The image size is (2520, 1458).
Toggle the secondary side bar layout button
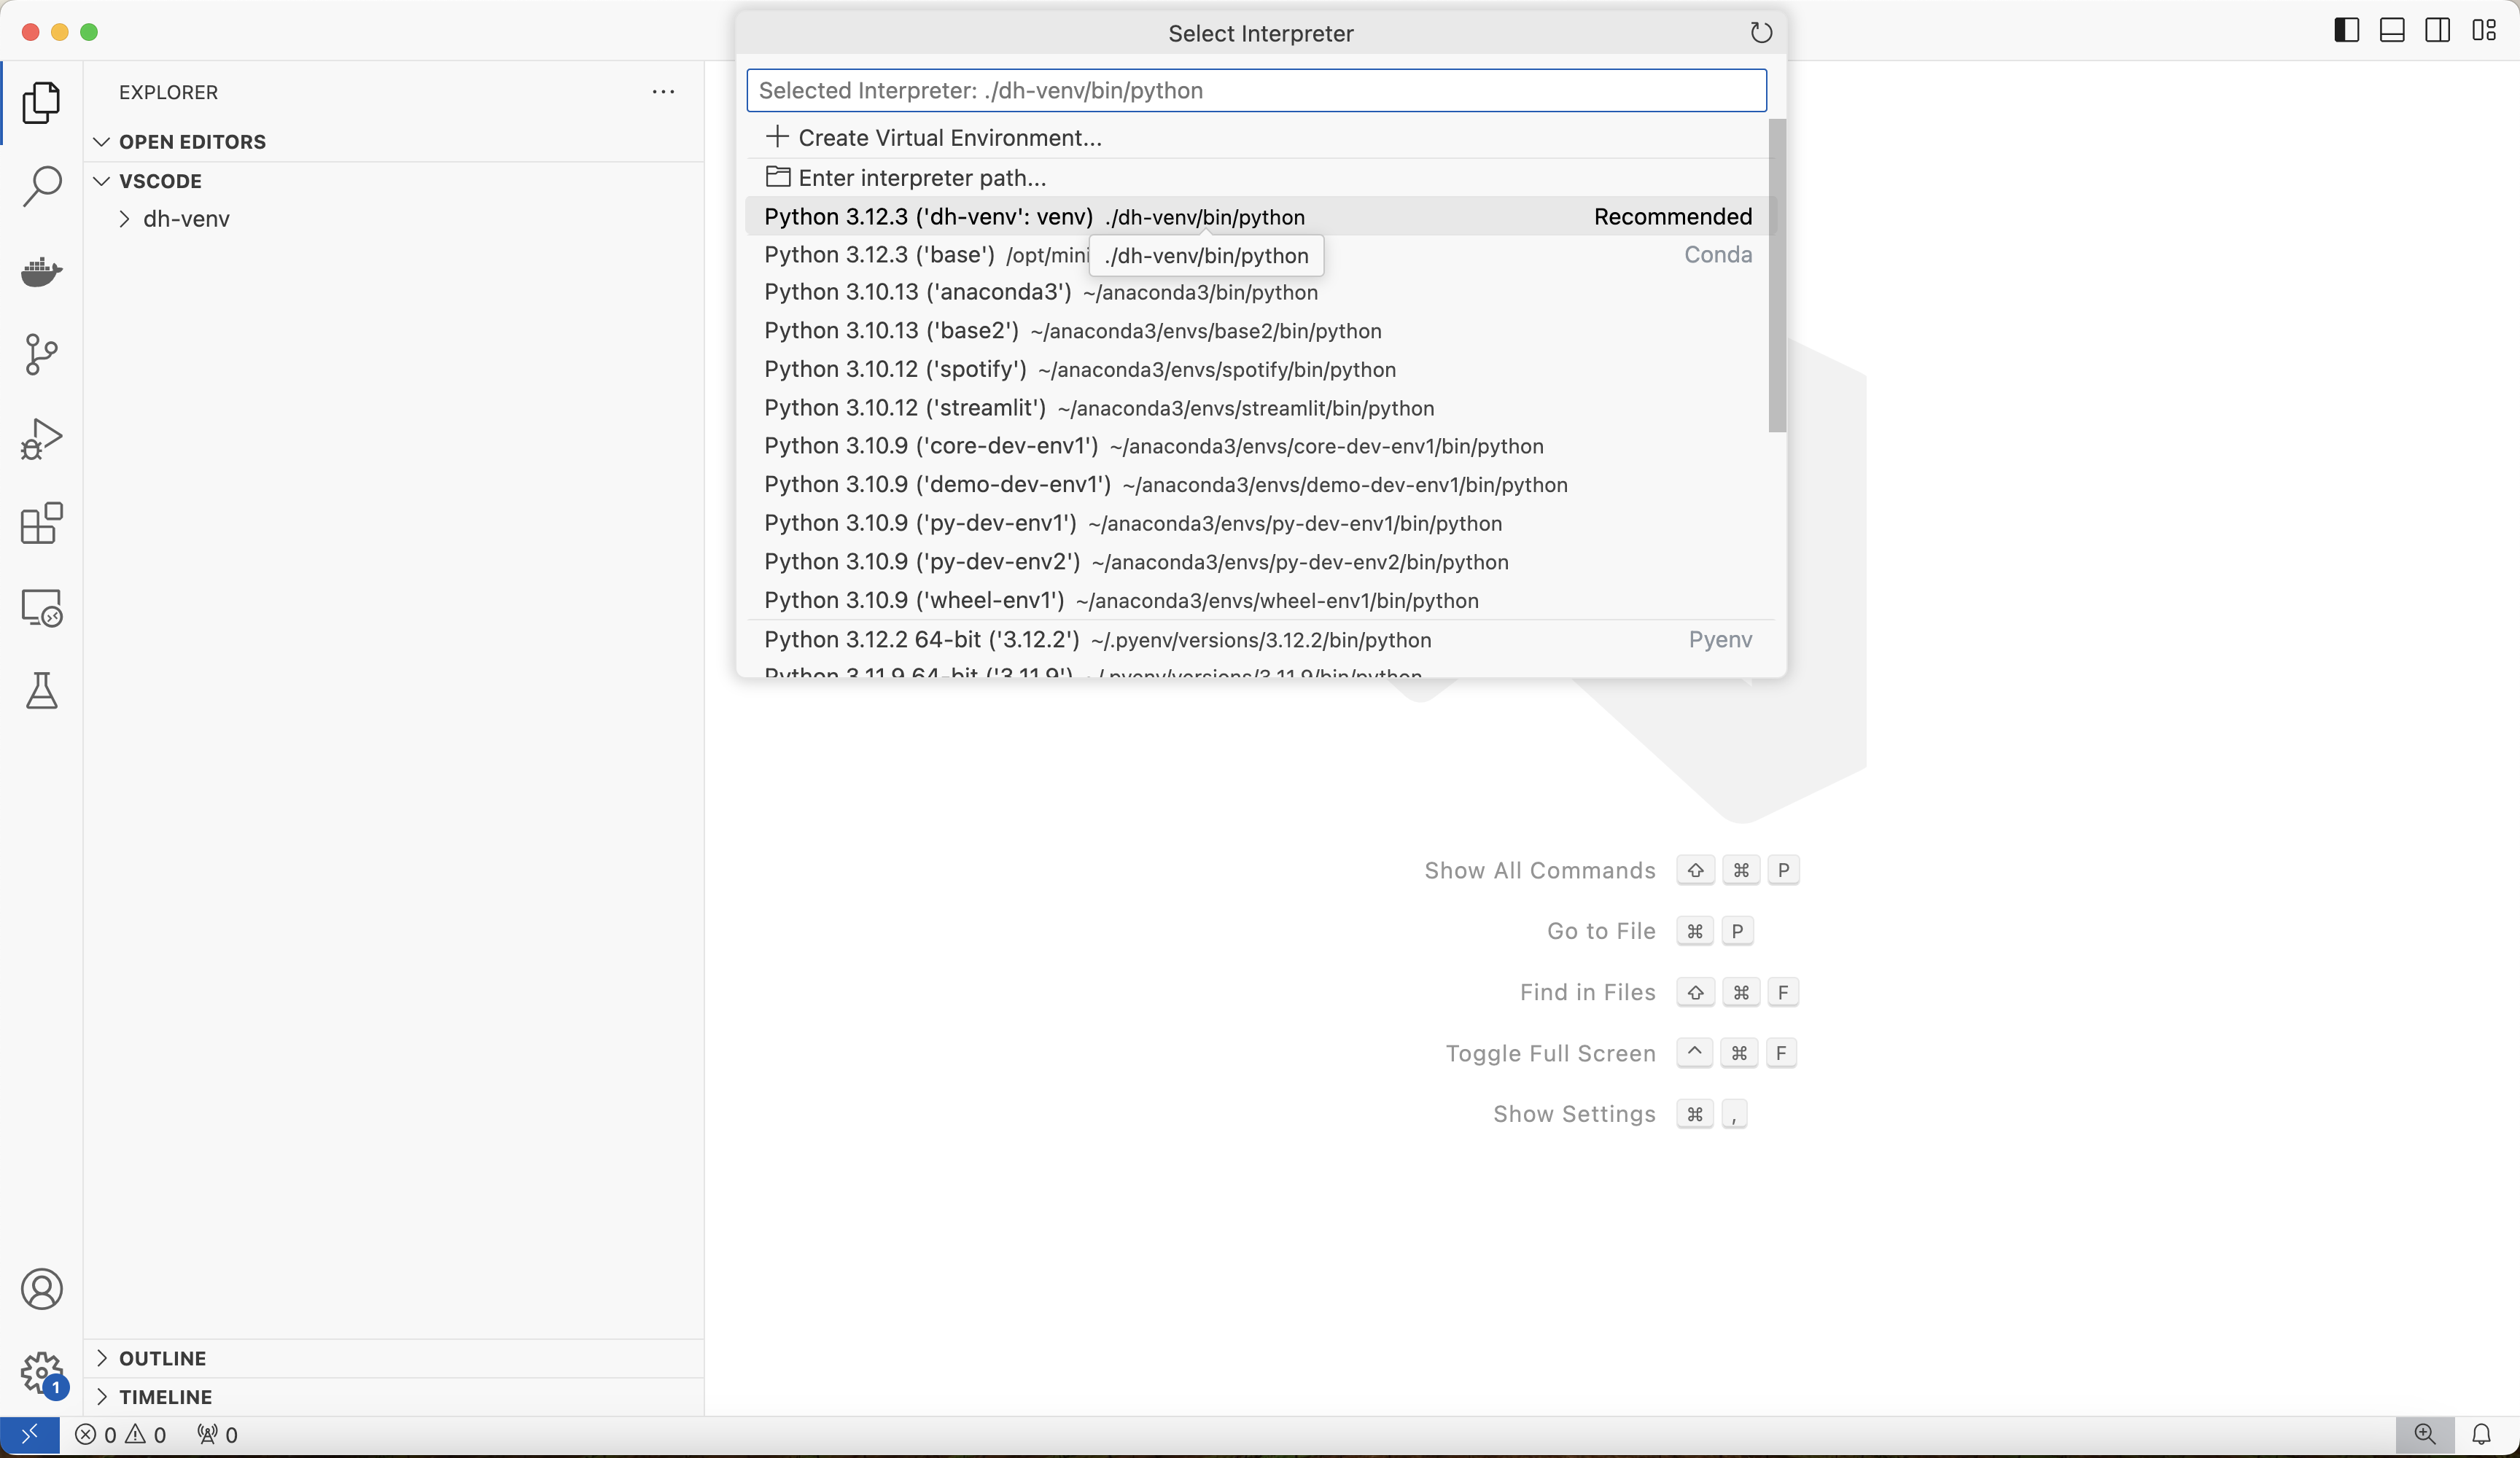click(x=2437, y=31)
